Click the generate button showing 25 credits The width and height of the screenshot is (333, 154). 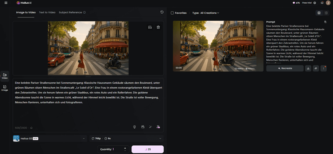[x=148, y=149]
